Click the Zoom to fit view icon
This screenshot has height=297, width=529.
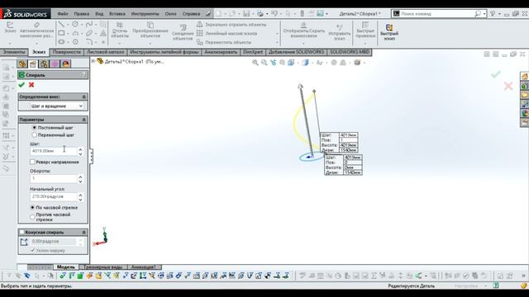(x=255, y=63)
